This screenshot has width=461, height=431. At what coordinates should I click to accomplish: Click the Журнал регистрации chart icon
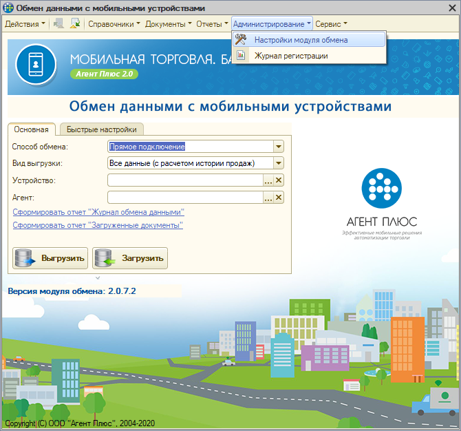[x=241, y=55]
